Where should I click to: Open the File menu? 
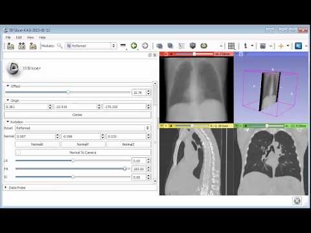click(8, 38)
